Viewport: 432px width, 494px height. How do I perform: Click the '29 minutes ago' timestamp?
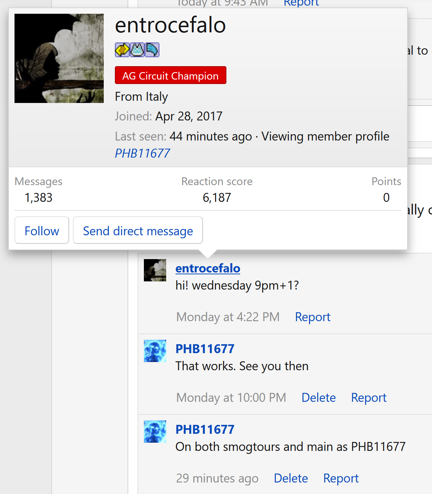pos(217,478)
